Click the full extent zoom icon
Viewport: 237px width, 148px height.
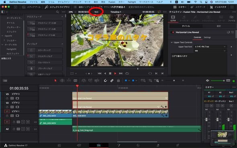pyautogui.click(x=143, y=81)
